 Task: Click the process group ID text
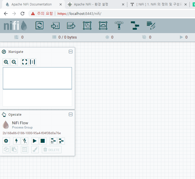pyautogui.click(x=32, y=133)
